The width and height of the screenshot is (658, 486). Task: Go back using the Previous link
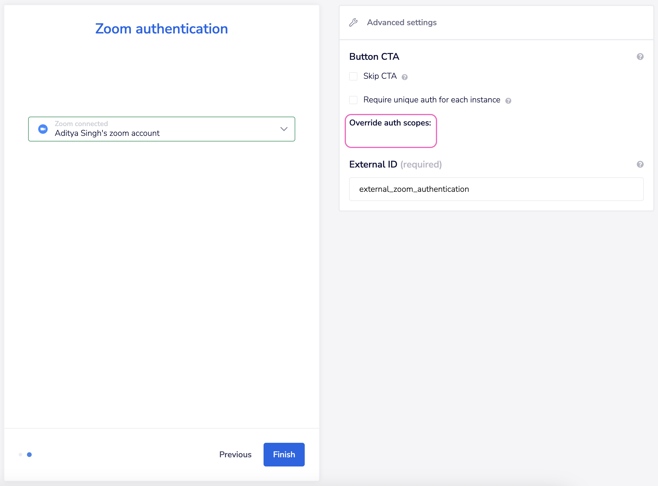(x=235, y=454)
